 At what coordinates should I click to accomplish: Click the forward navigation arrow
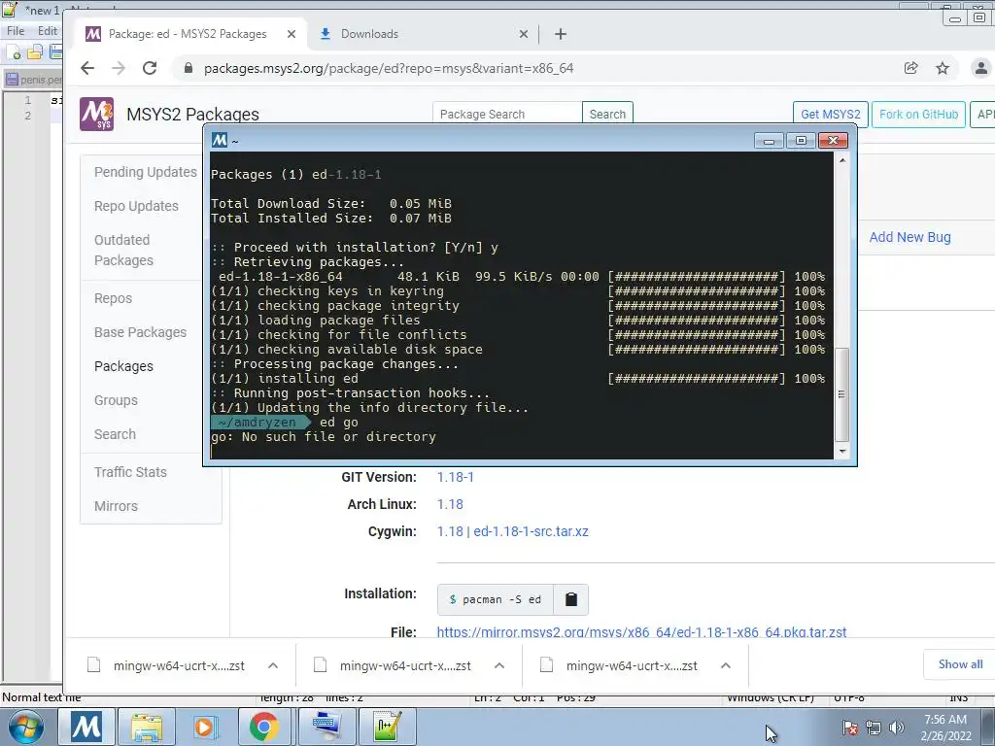(x=119, y=68)
